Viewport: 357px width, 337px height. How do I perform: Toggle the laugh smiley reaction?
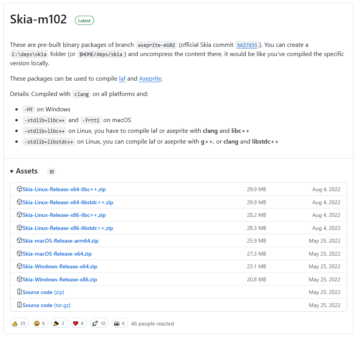40,323
